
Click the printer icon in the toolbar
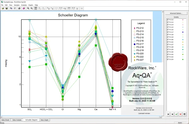tap(19, 8)
